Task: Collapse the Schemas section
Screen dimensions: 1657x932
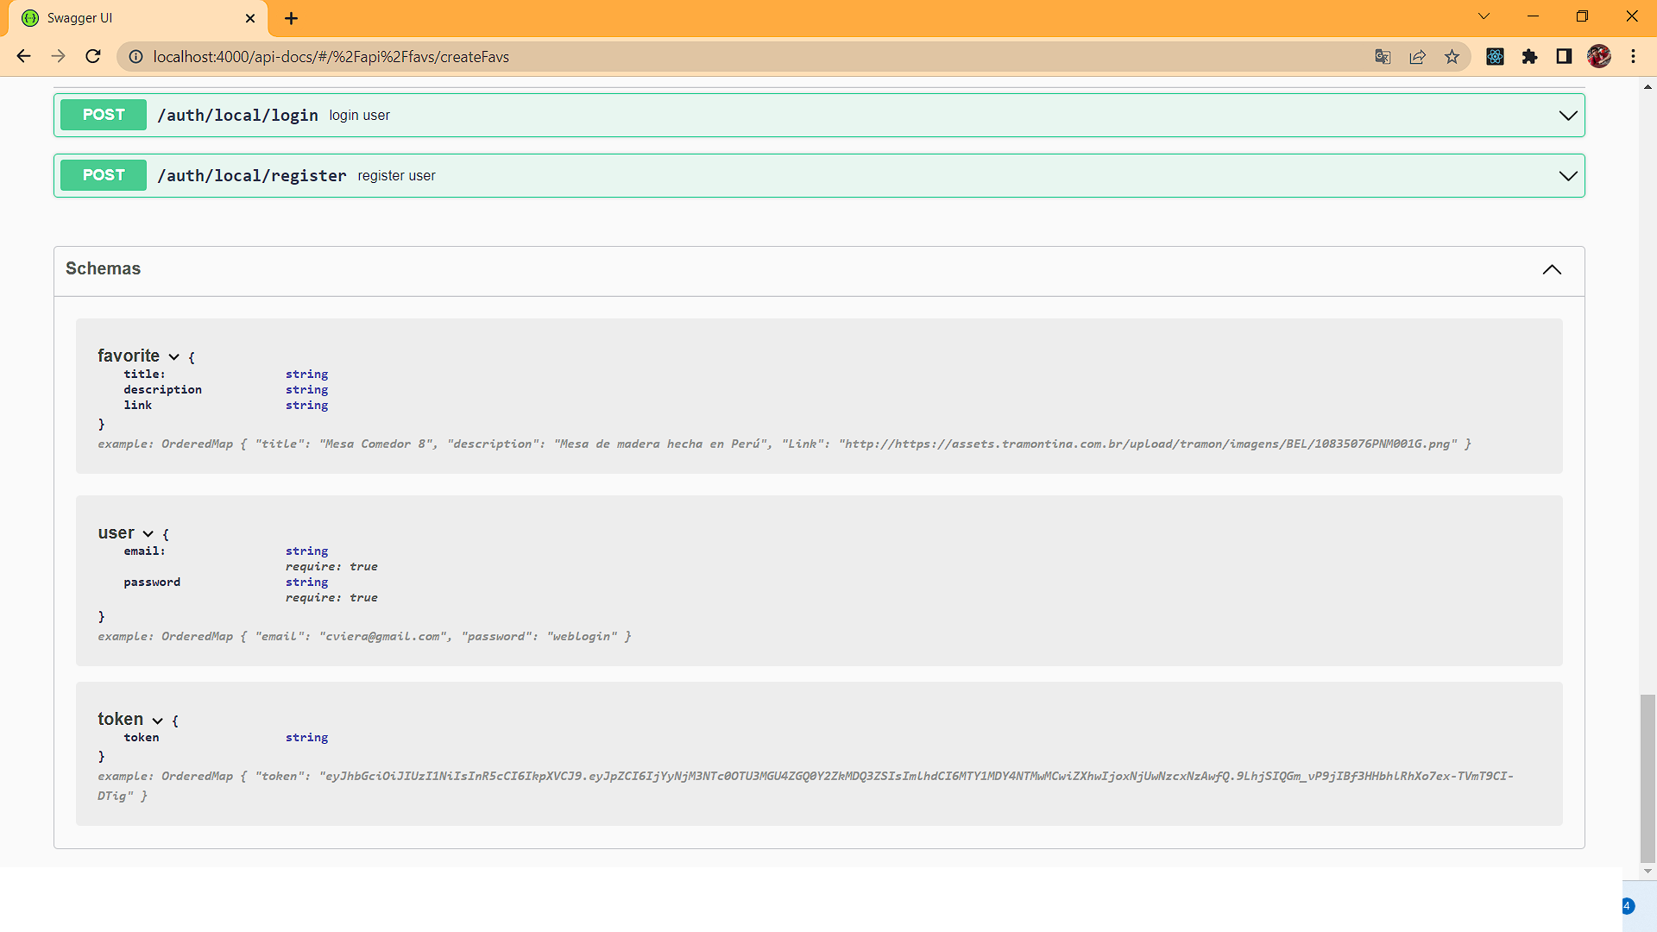Action: point(1551,269)
